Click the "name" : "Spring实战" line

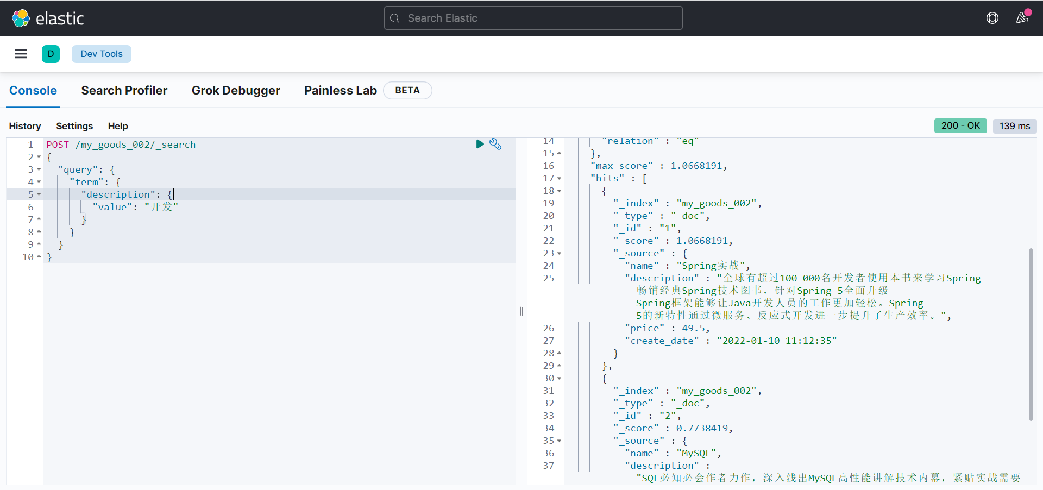coord(687,266)
